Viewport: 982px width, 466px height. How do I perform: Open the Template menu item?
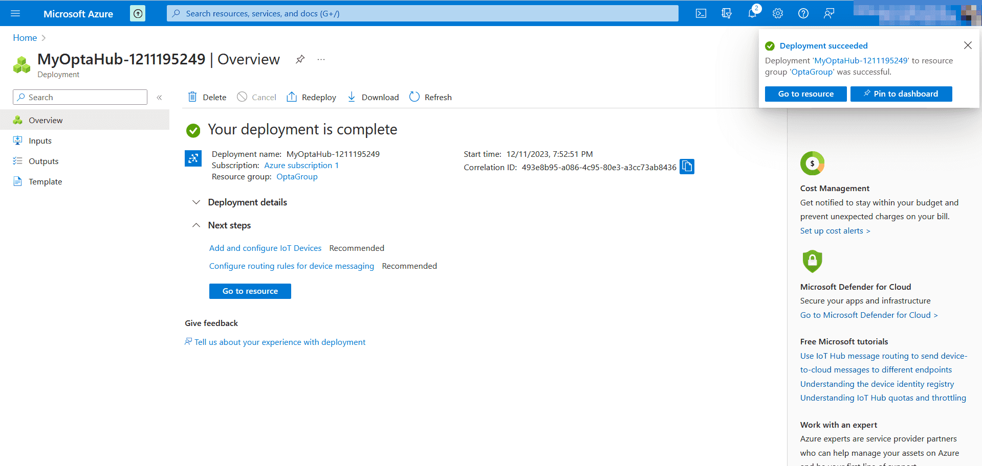[x=45, y=182]
